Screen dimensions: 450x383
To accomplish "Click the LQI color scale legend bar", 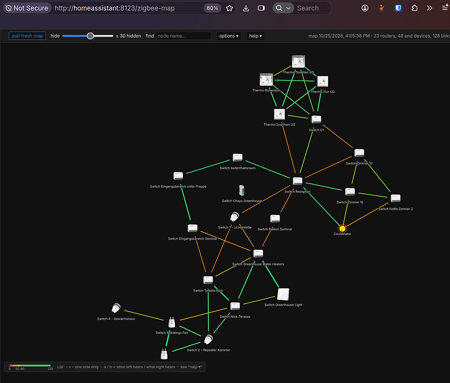I will coord(30,366).
